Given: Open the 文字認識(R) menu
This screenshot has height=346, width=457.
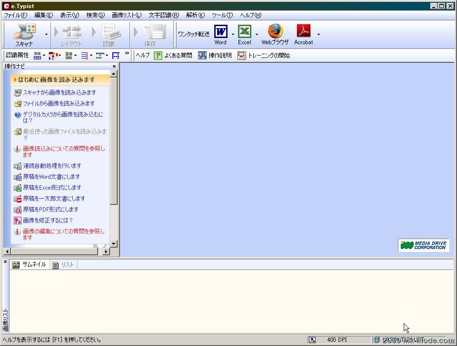Looking at the screenshot, I should [x=164, y=15].
